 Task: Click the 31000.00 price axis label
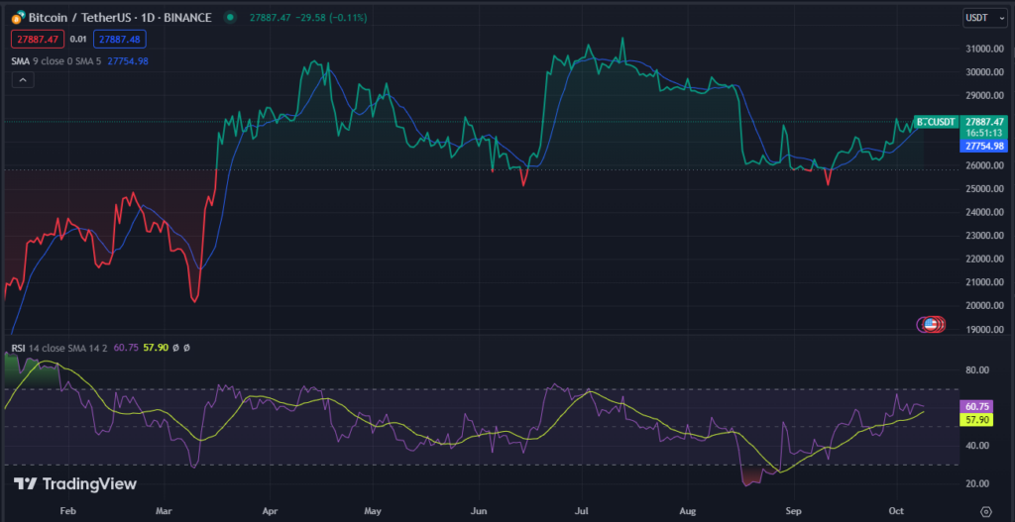click(x=984, y=50)
